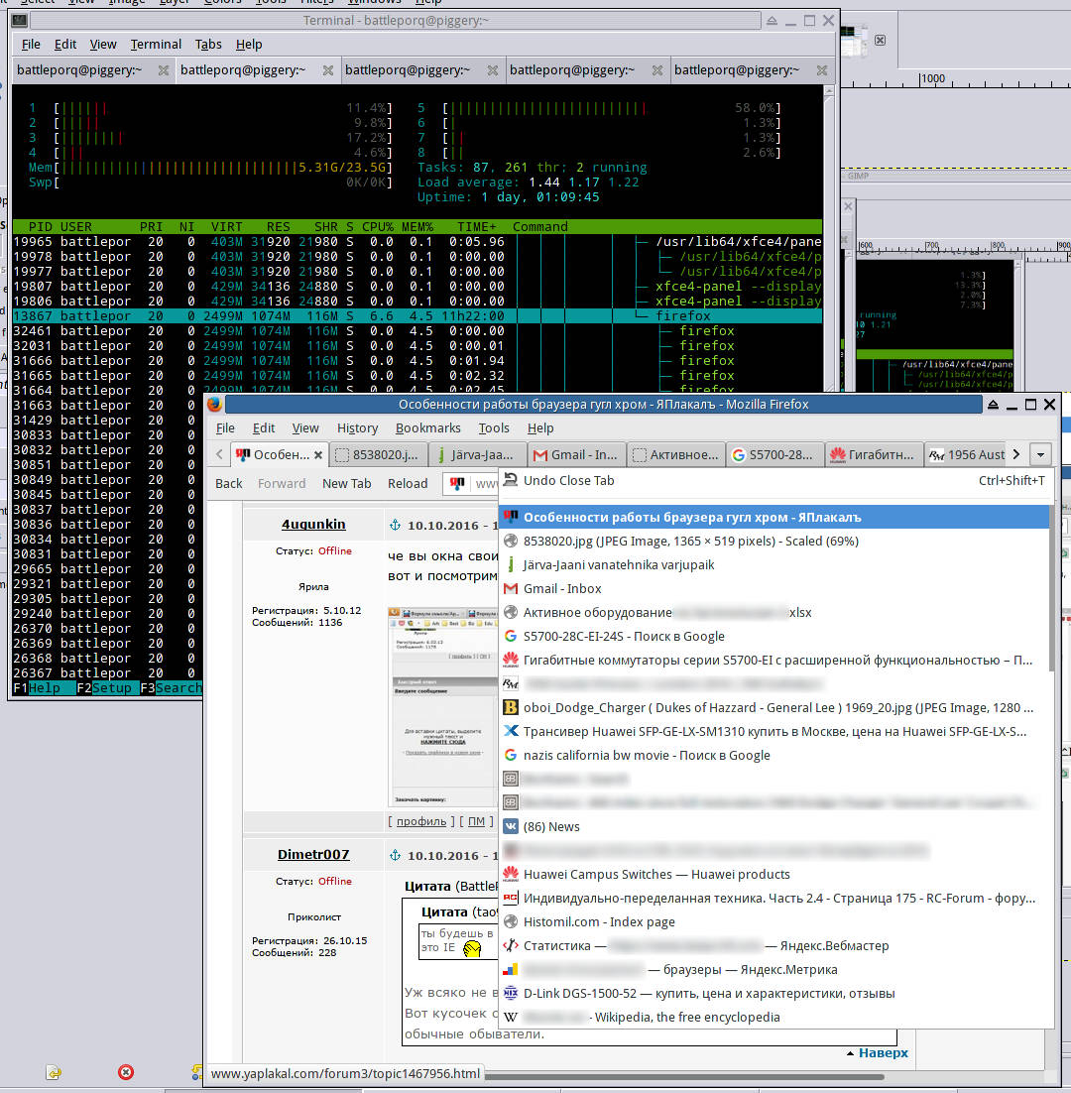The width and height of the screenshot is (1071, 1093).
Task: Click the yellow smiley emoticon in quote
Action: click(x=472, y=949)
